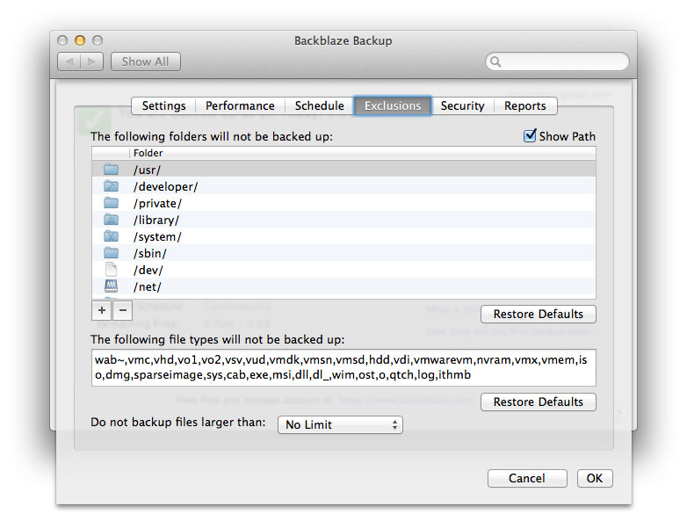Click into the excluded file types field
This screenshot has height=514, width=687.
[x=343, y=367]
